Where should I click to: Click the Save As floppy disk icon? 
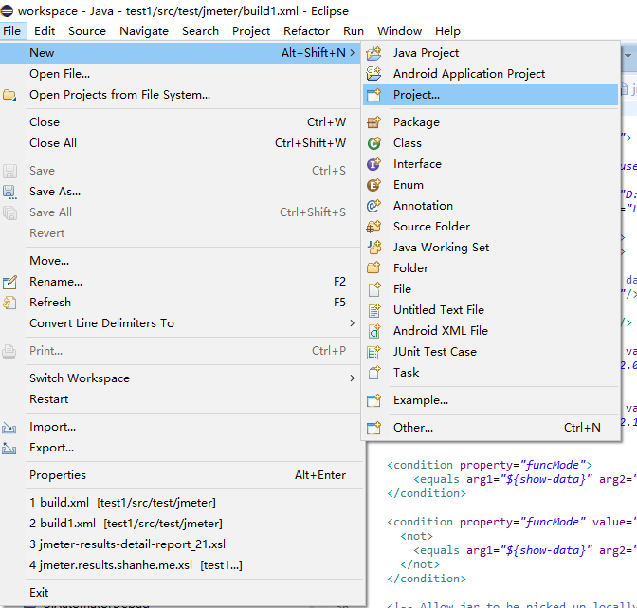pos(9,192)
